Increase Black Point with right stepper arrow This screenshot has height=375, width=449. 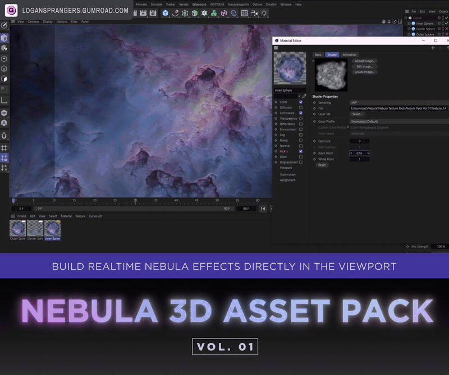click(x=368, y=153)
